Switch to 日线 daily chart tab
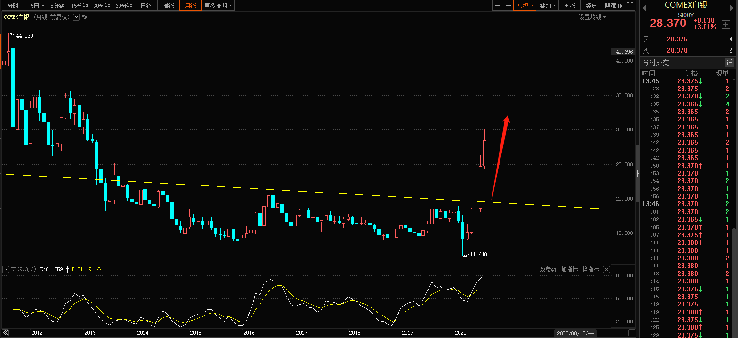The height and width of the screenshot is (338, 738). tap(146, 6)
